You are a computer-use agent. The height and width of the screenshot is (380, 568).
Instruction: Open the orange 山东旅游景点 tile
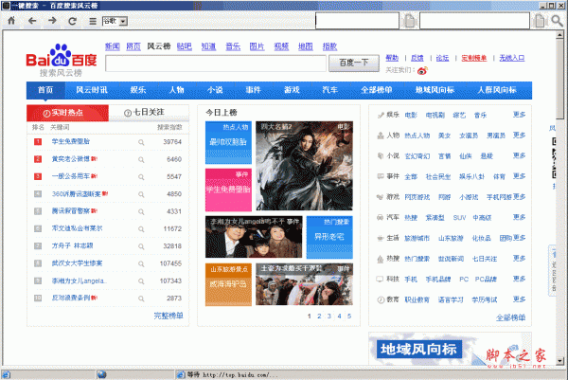pyautogui.click(x=228, y=284)
